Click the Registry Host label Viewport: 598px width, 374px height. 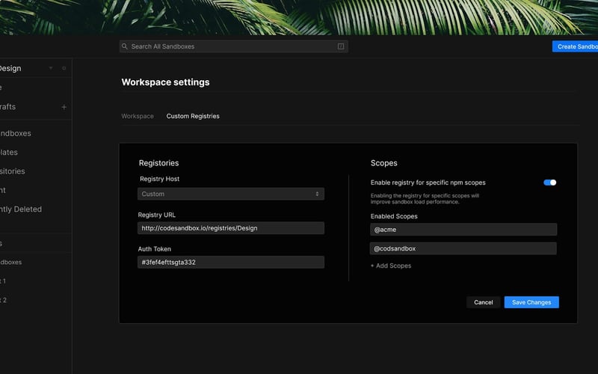[159, 179]
